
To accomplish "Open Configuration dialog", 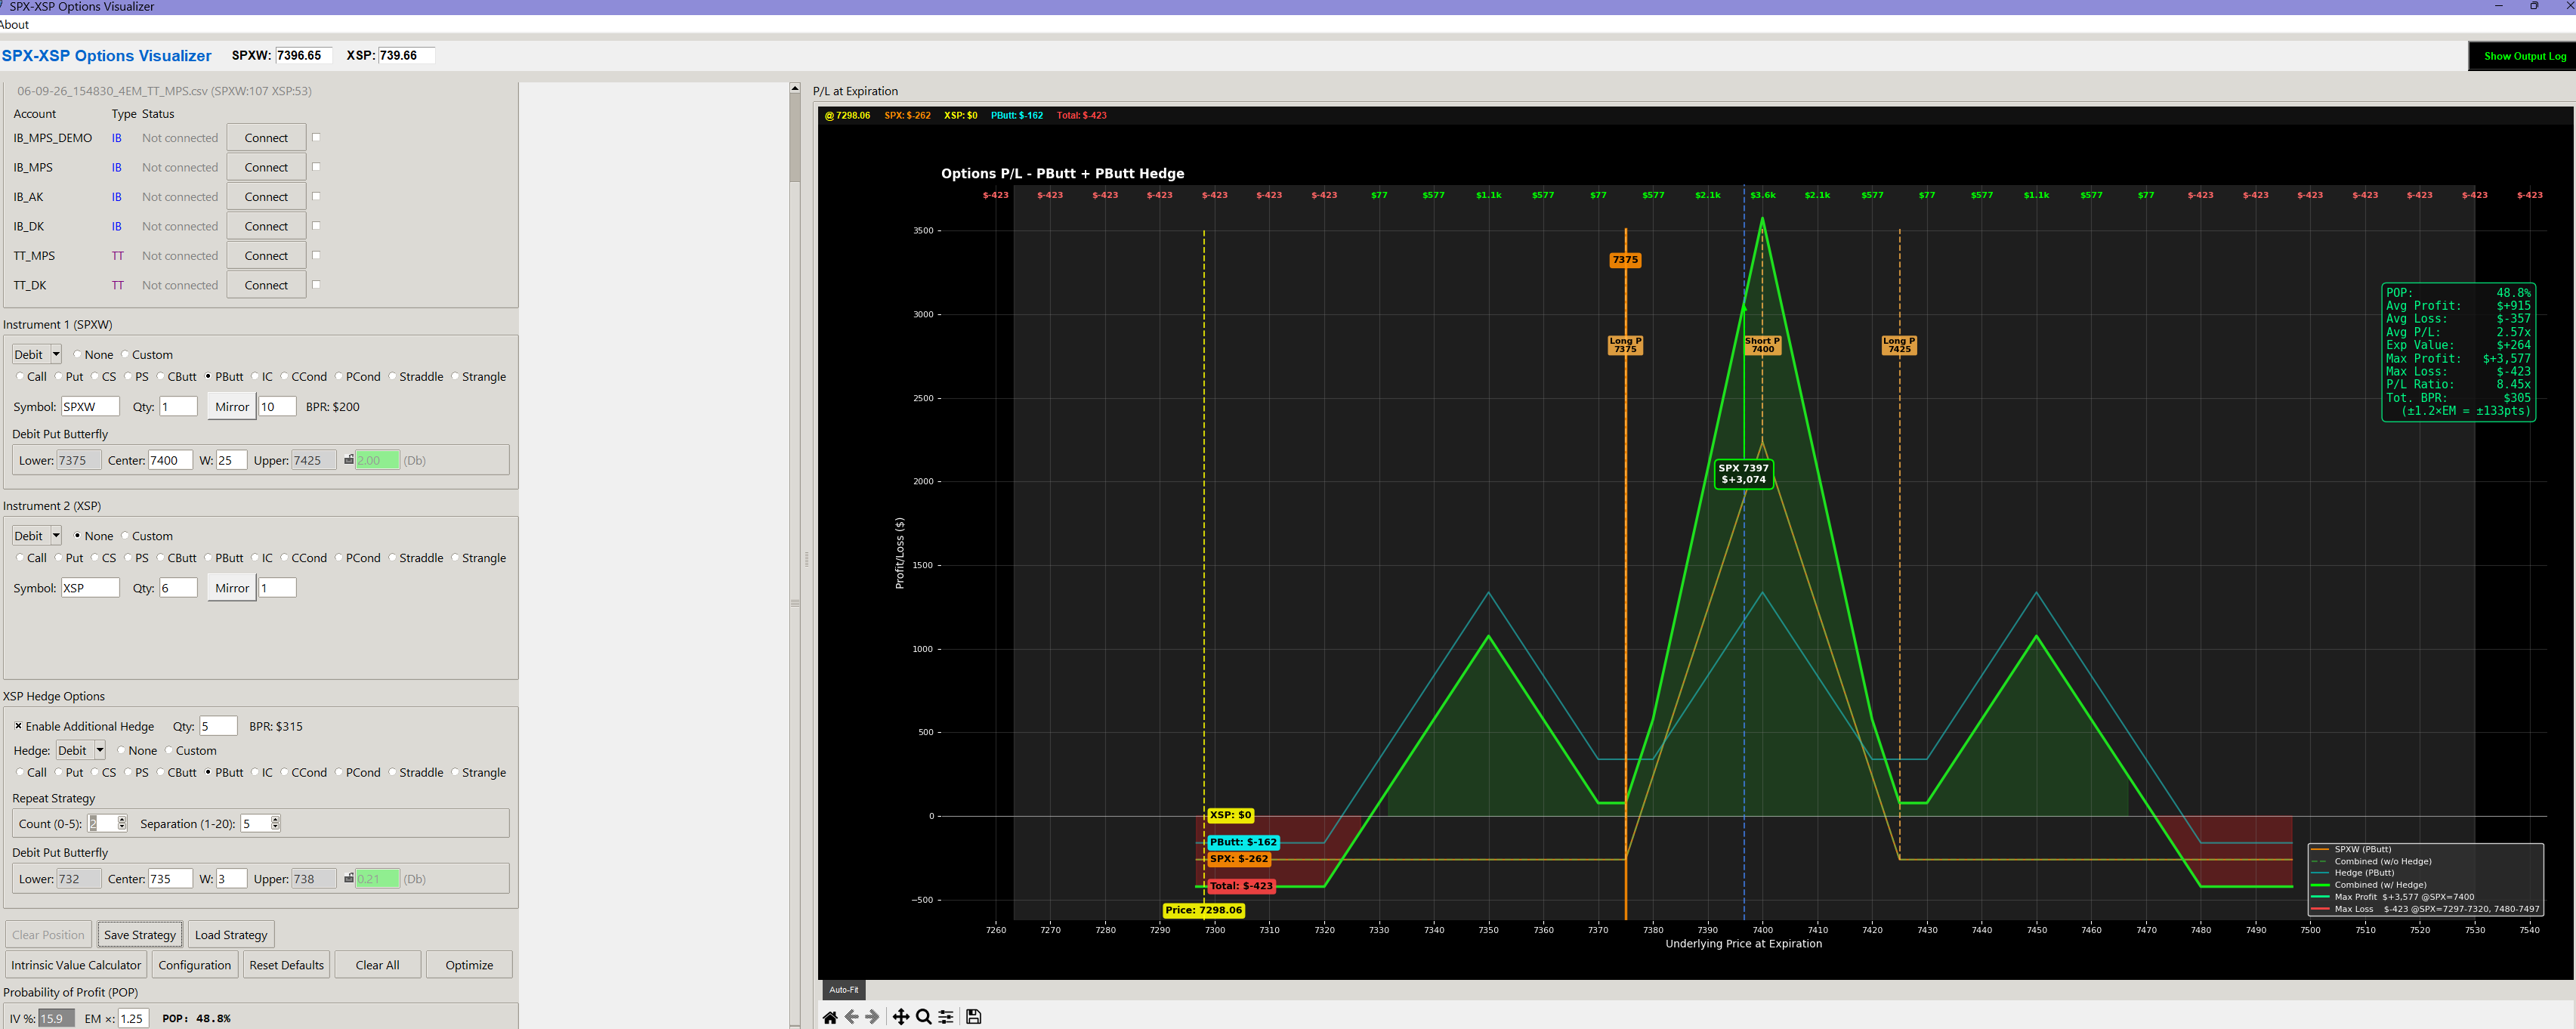I will click(195, 965).
